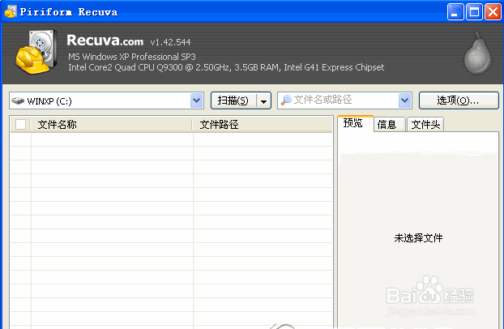Start scanning with the 扫描(S) button
Screen dimensions: 504x329
pos(233,100)
